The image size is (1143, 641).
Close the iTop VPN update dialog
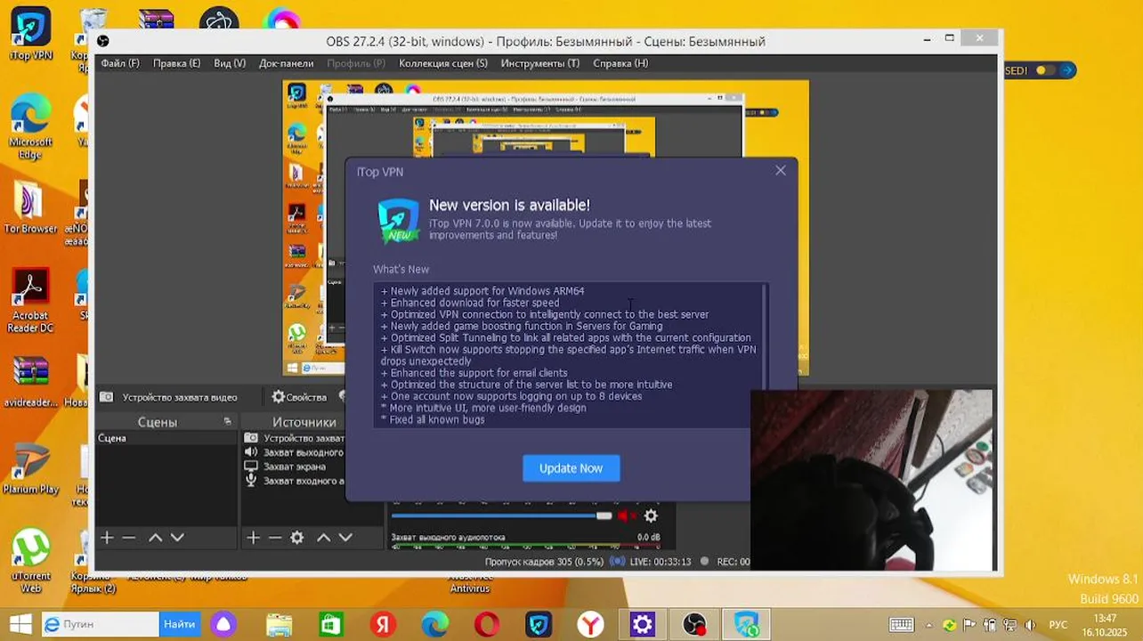tap(780, 170)
